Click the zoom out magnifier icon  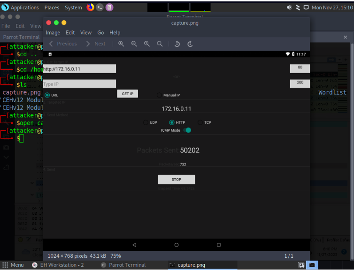coord(134,44)
